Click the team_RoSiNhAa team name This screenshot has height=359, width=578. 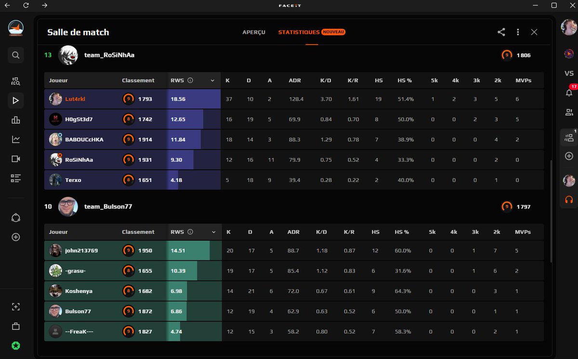coord(109,55)
